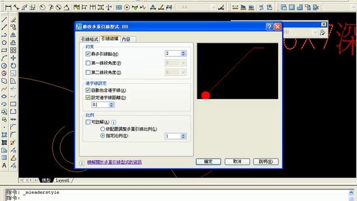This screenshot has height=201, width=357.
Task: Click the Tolerance tool icon
Action: click(x=119, y=7)
